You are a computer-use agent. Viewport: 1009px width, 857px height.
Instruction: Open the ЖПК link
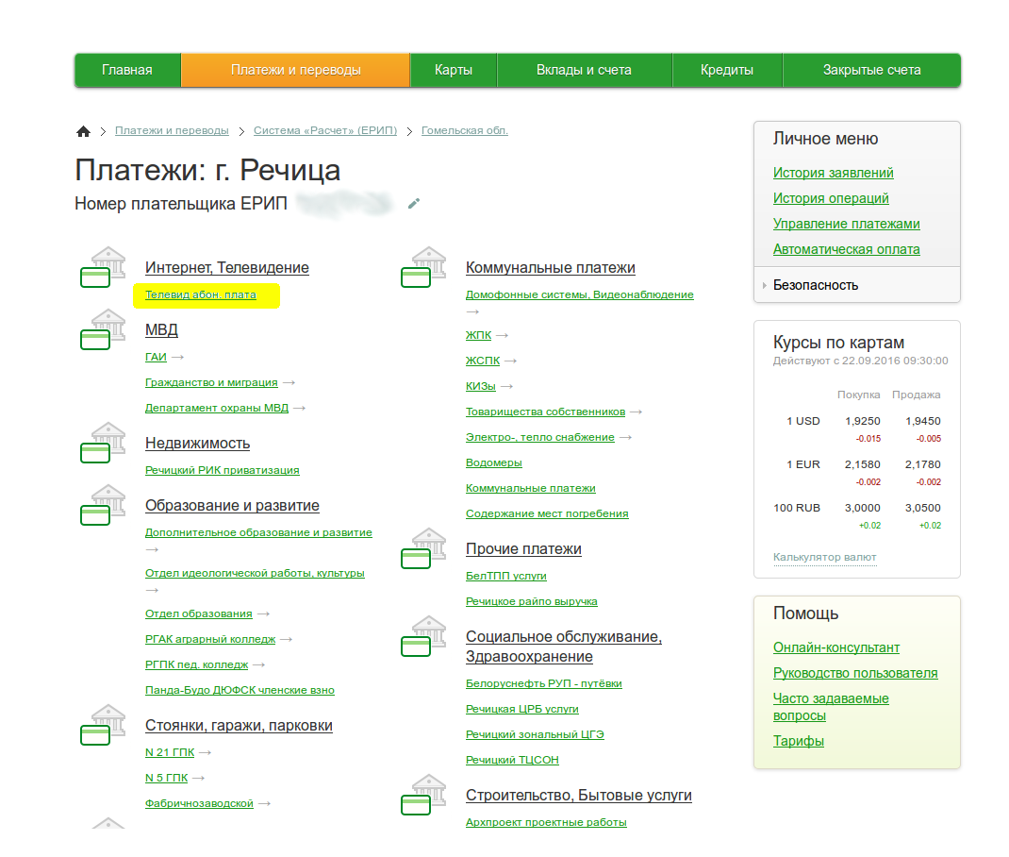click(x=479, y=335)
